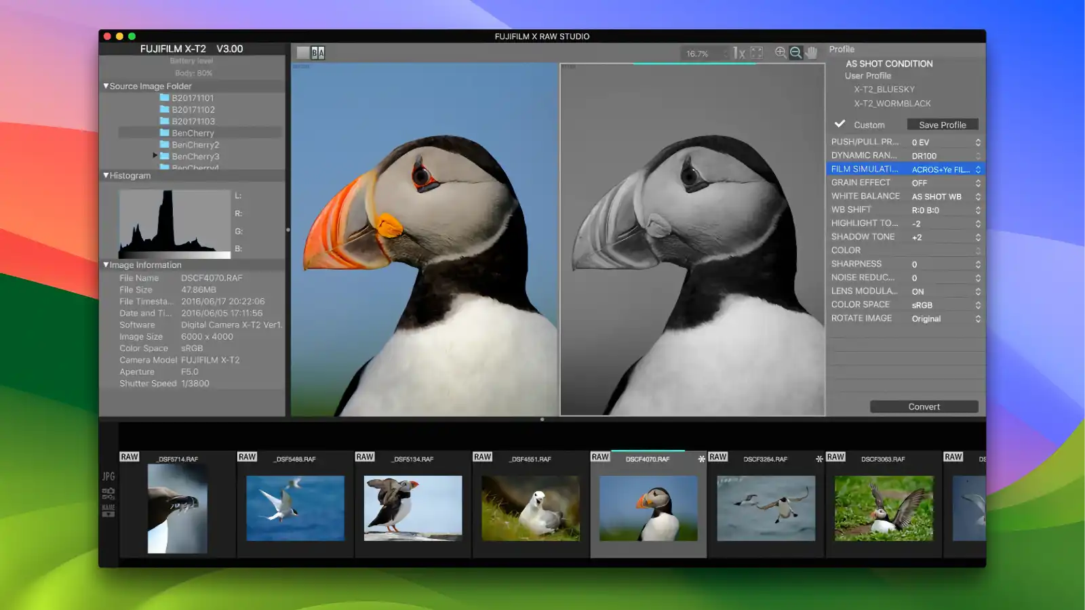Viewport: 1085px width, 610px height.
Task: Adjust the Shadow Tone stepper
Action: [978, 237]
